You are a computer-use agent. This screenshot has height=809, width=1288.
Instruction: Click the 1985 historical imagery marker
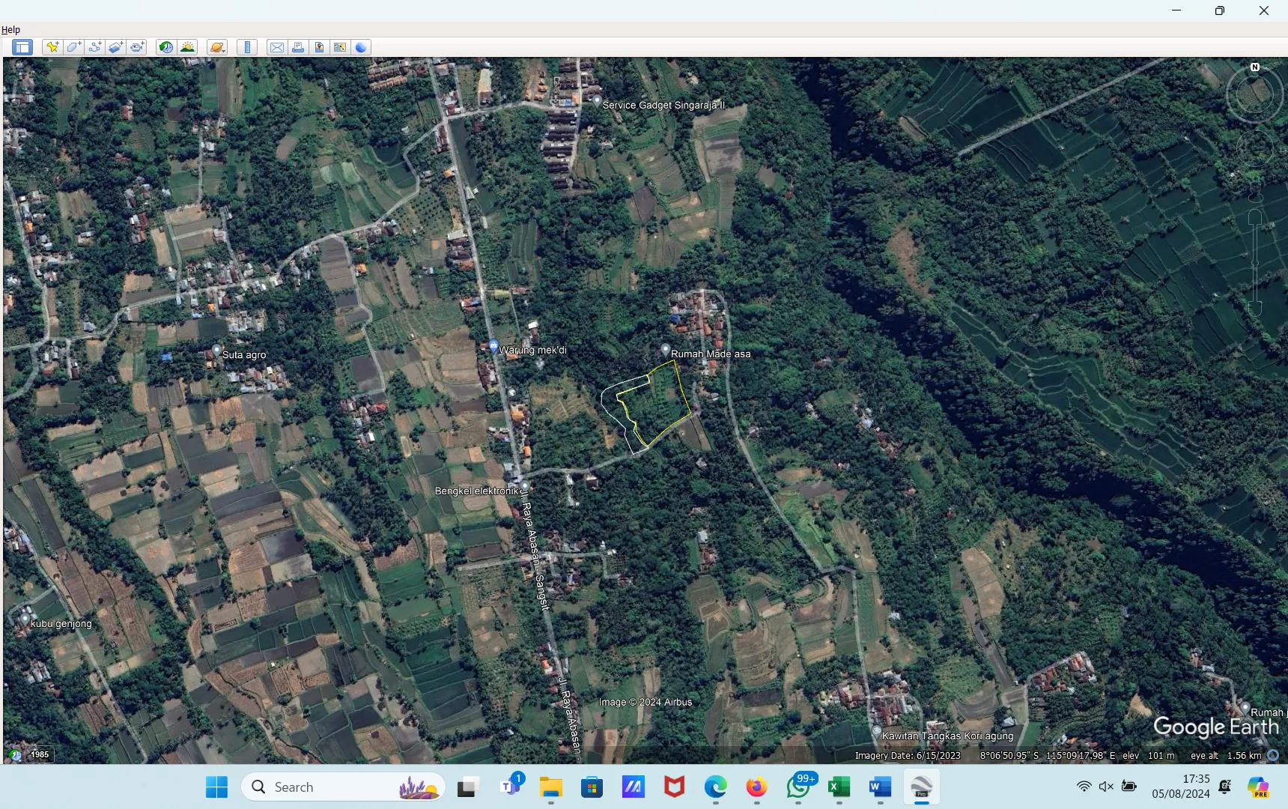point(39,754)
